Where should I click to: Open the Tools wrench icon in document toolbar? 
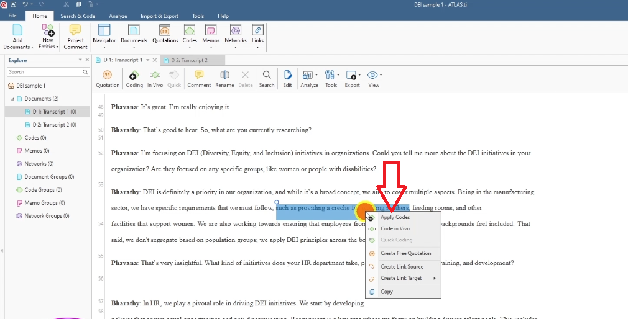[x=330, y=75]
